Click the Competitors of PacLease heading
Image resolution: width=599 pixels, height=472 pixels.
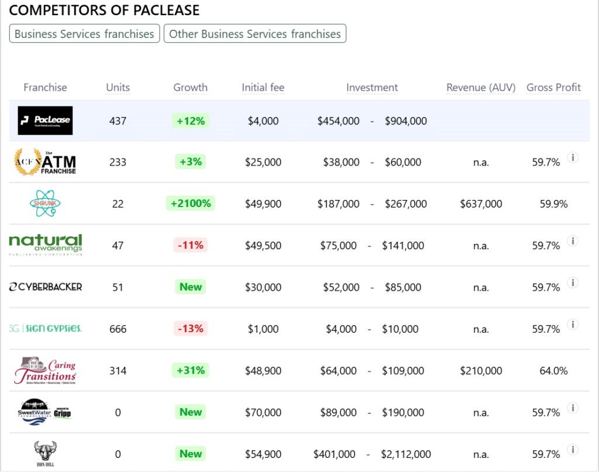(104, 11)
